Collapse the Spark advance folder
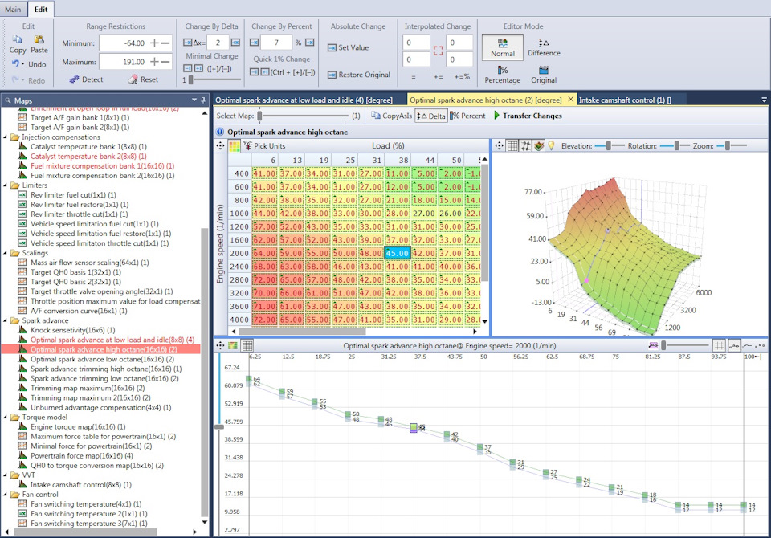This screenshot has width=771, height=538. point(6,320)
